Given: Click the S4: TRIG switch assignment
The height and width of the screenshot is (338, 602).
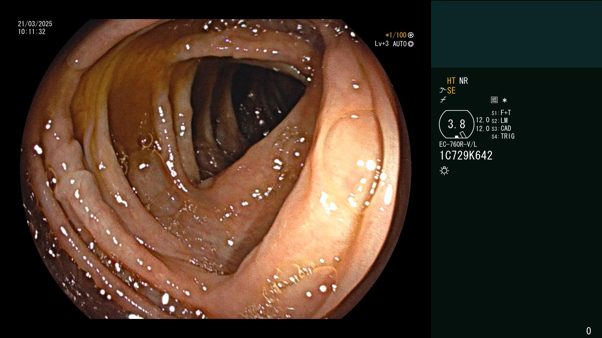Looking at the screenshot, I should point(503,136).
